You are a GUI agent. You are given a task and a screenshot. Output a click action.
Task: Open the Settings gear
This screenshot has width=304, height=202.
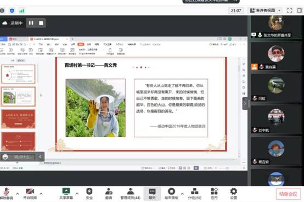click(234, 193)
